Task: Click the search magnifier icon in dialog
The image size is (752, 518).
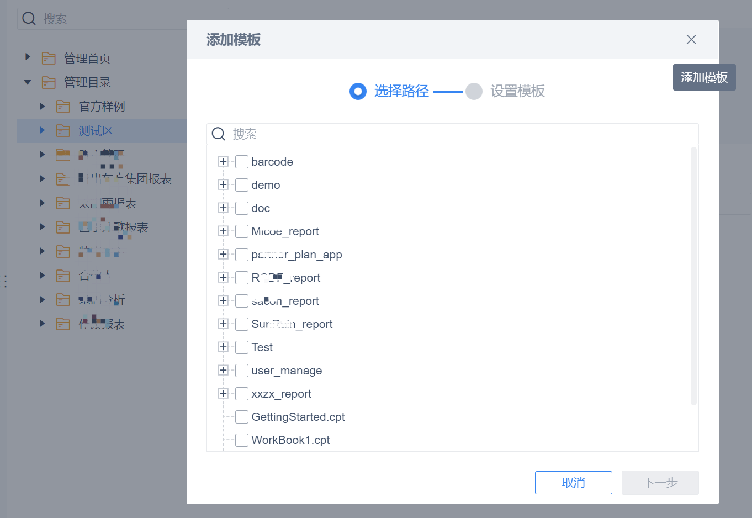Action: (x=219, y=134)
